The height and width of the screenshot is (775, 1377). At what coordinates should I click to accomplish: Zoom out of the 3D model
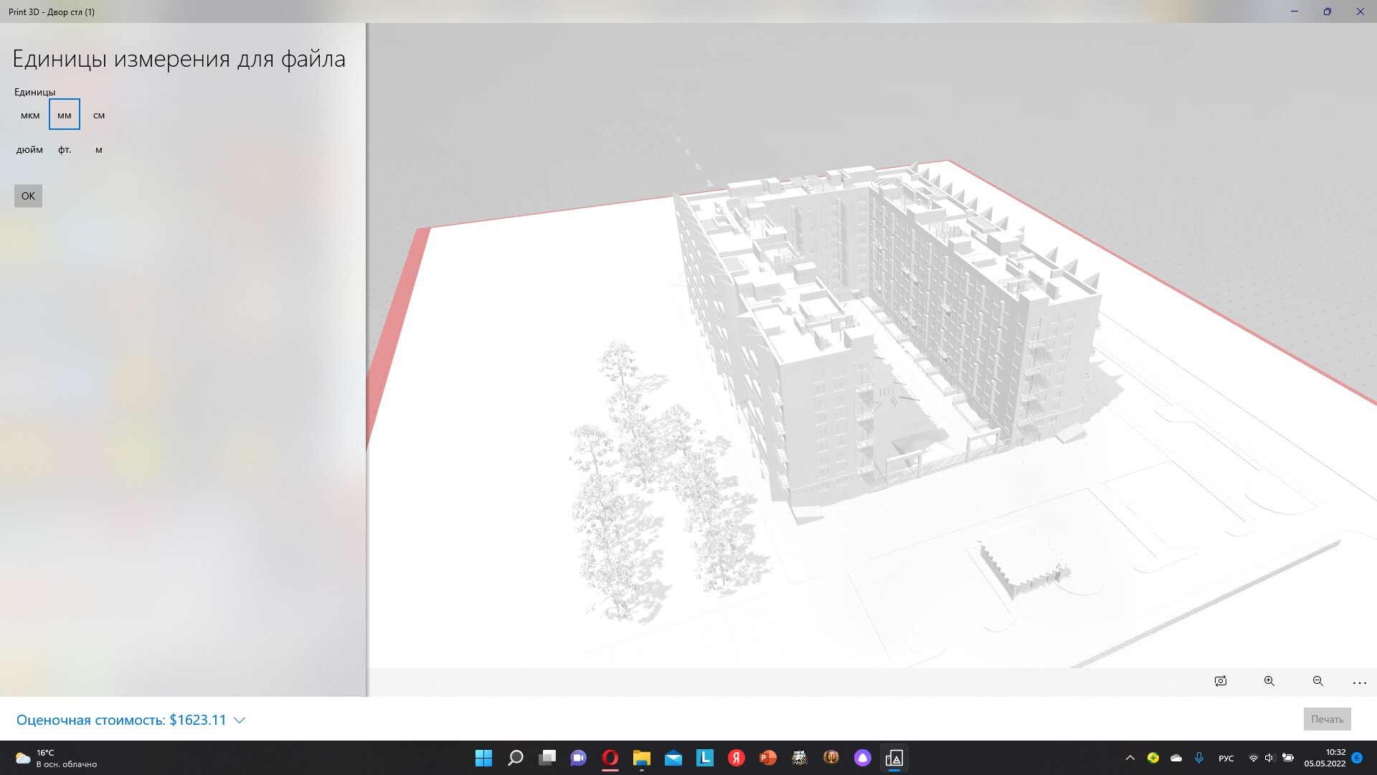tap(1317, 681)
